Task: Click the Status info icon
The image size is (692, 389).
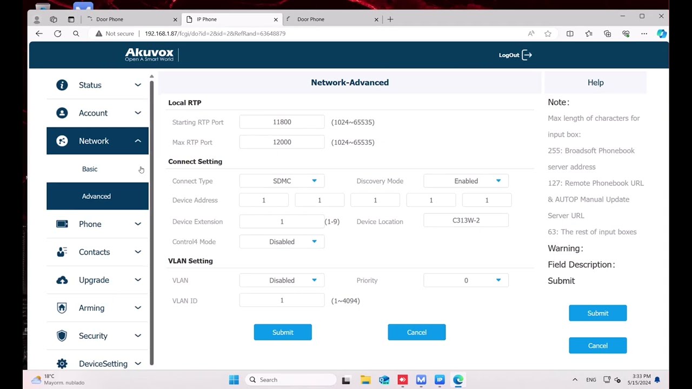Action: [x=62, y=85]
